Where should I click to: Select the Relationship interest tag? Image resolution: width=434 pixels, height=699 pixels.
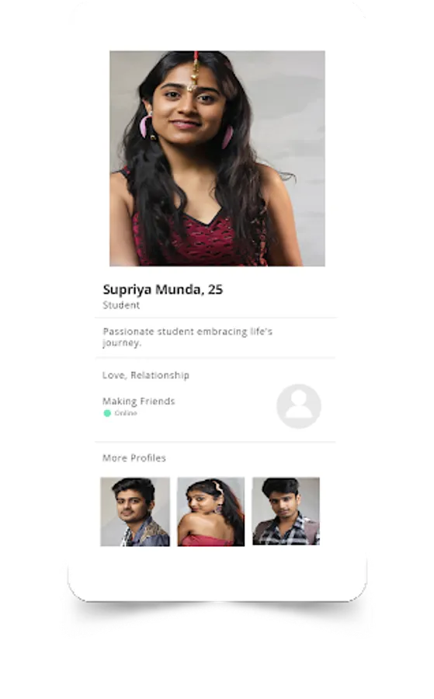160,375
